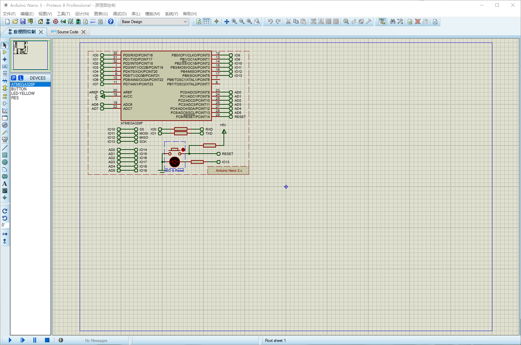Activate the 2D Graphics Line tool

click(x=5, y=148)
